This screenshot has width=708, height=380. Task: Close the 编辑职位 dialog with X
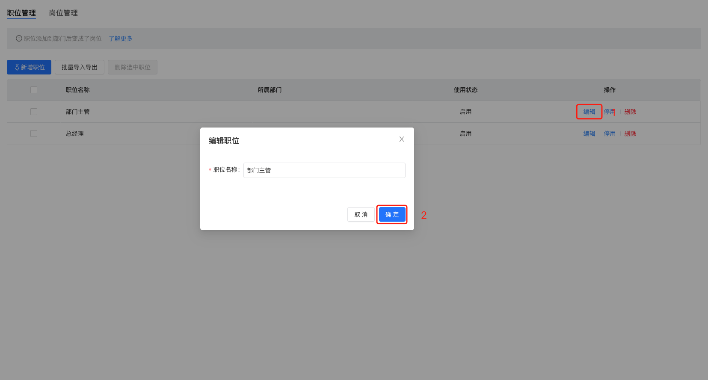tap(401, 139)
